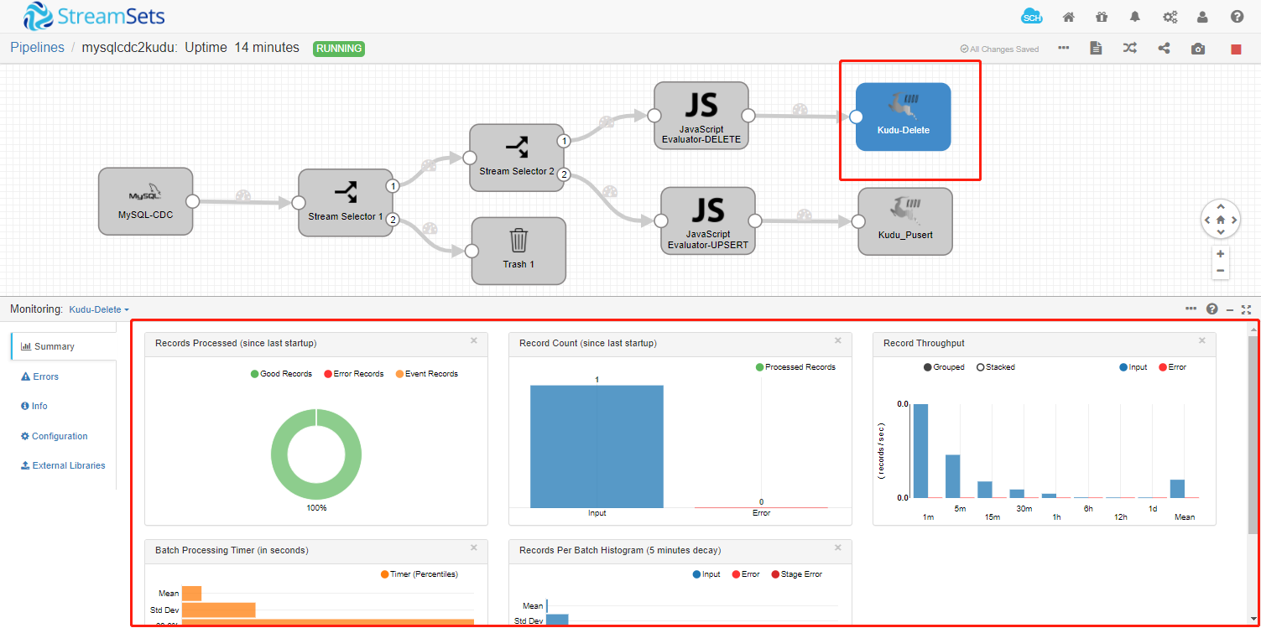
Task: Close the Records Per Batch Histogram chart
Action: [x=838, y=548]
